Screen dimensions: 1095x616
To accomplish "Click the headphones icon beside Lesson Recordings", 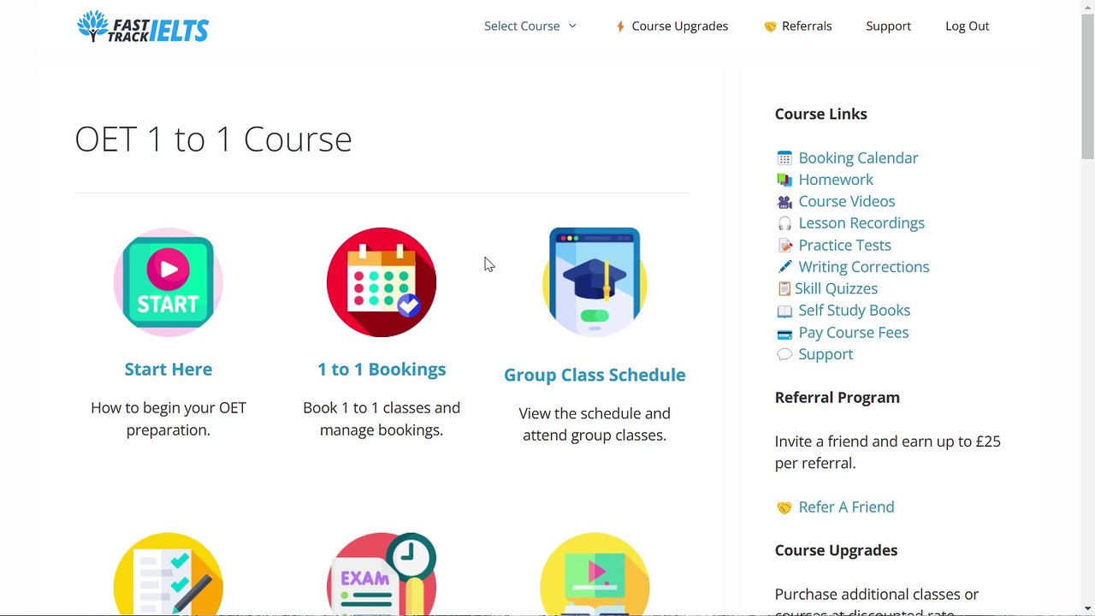I will tap(784, 223).
